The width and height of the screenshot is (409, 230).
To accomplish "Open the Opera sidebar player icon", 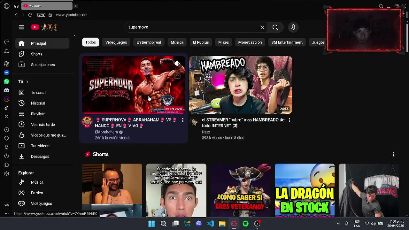I will (6, 130).
